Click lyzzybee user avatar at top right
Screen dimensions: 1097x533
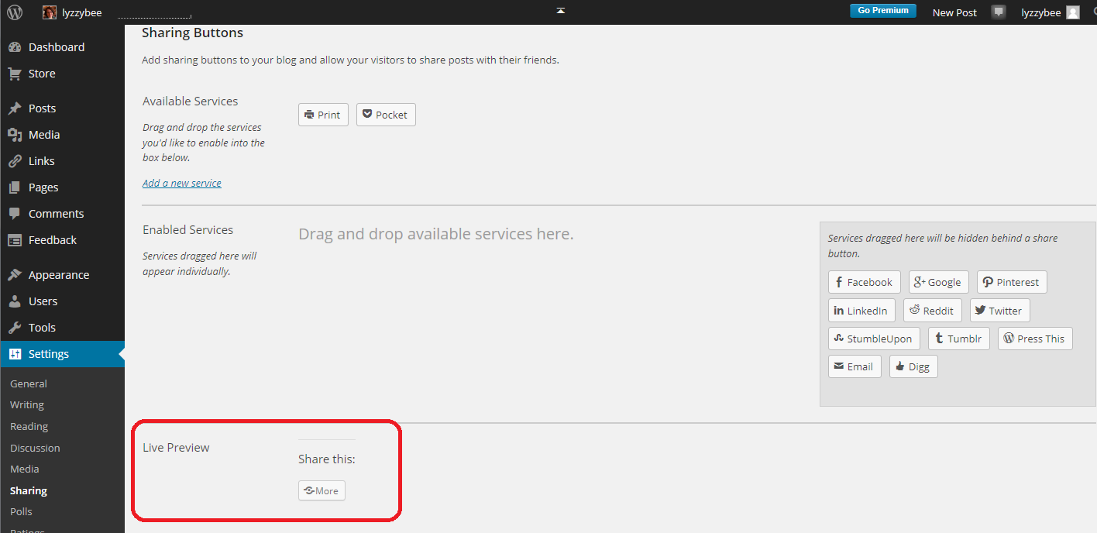pyautogui.click(x=1072, y=12)
